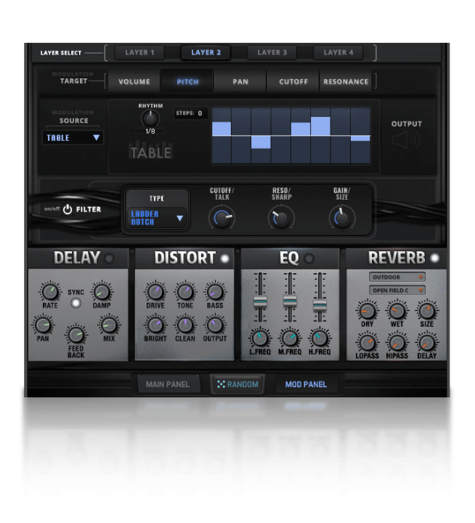This screenshot has height=523, width=475.
Task: Switch the modulation target to Cutoff
Action: click(x=293, y=81)
